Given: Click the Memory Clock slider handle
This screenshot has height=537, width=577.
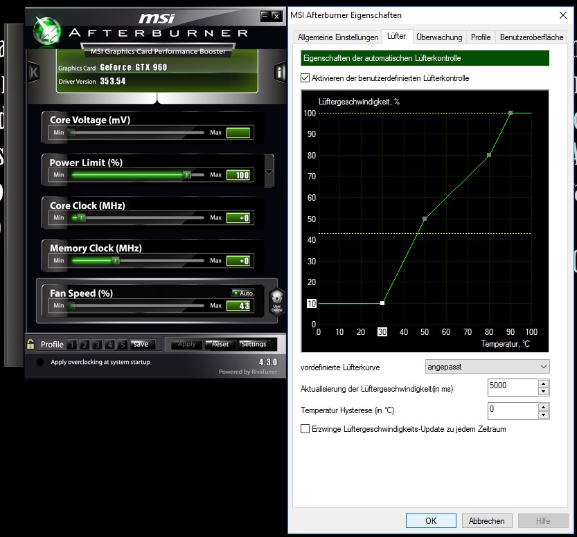Looking at the screenshot, I should 116,261.
